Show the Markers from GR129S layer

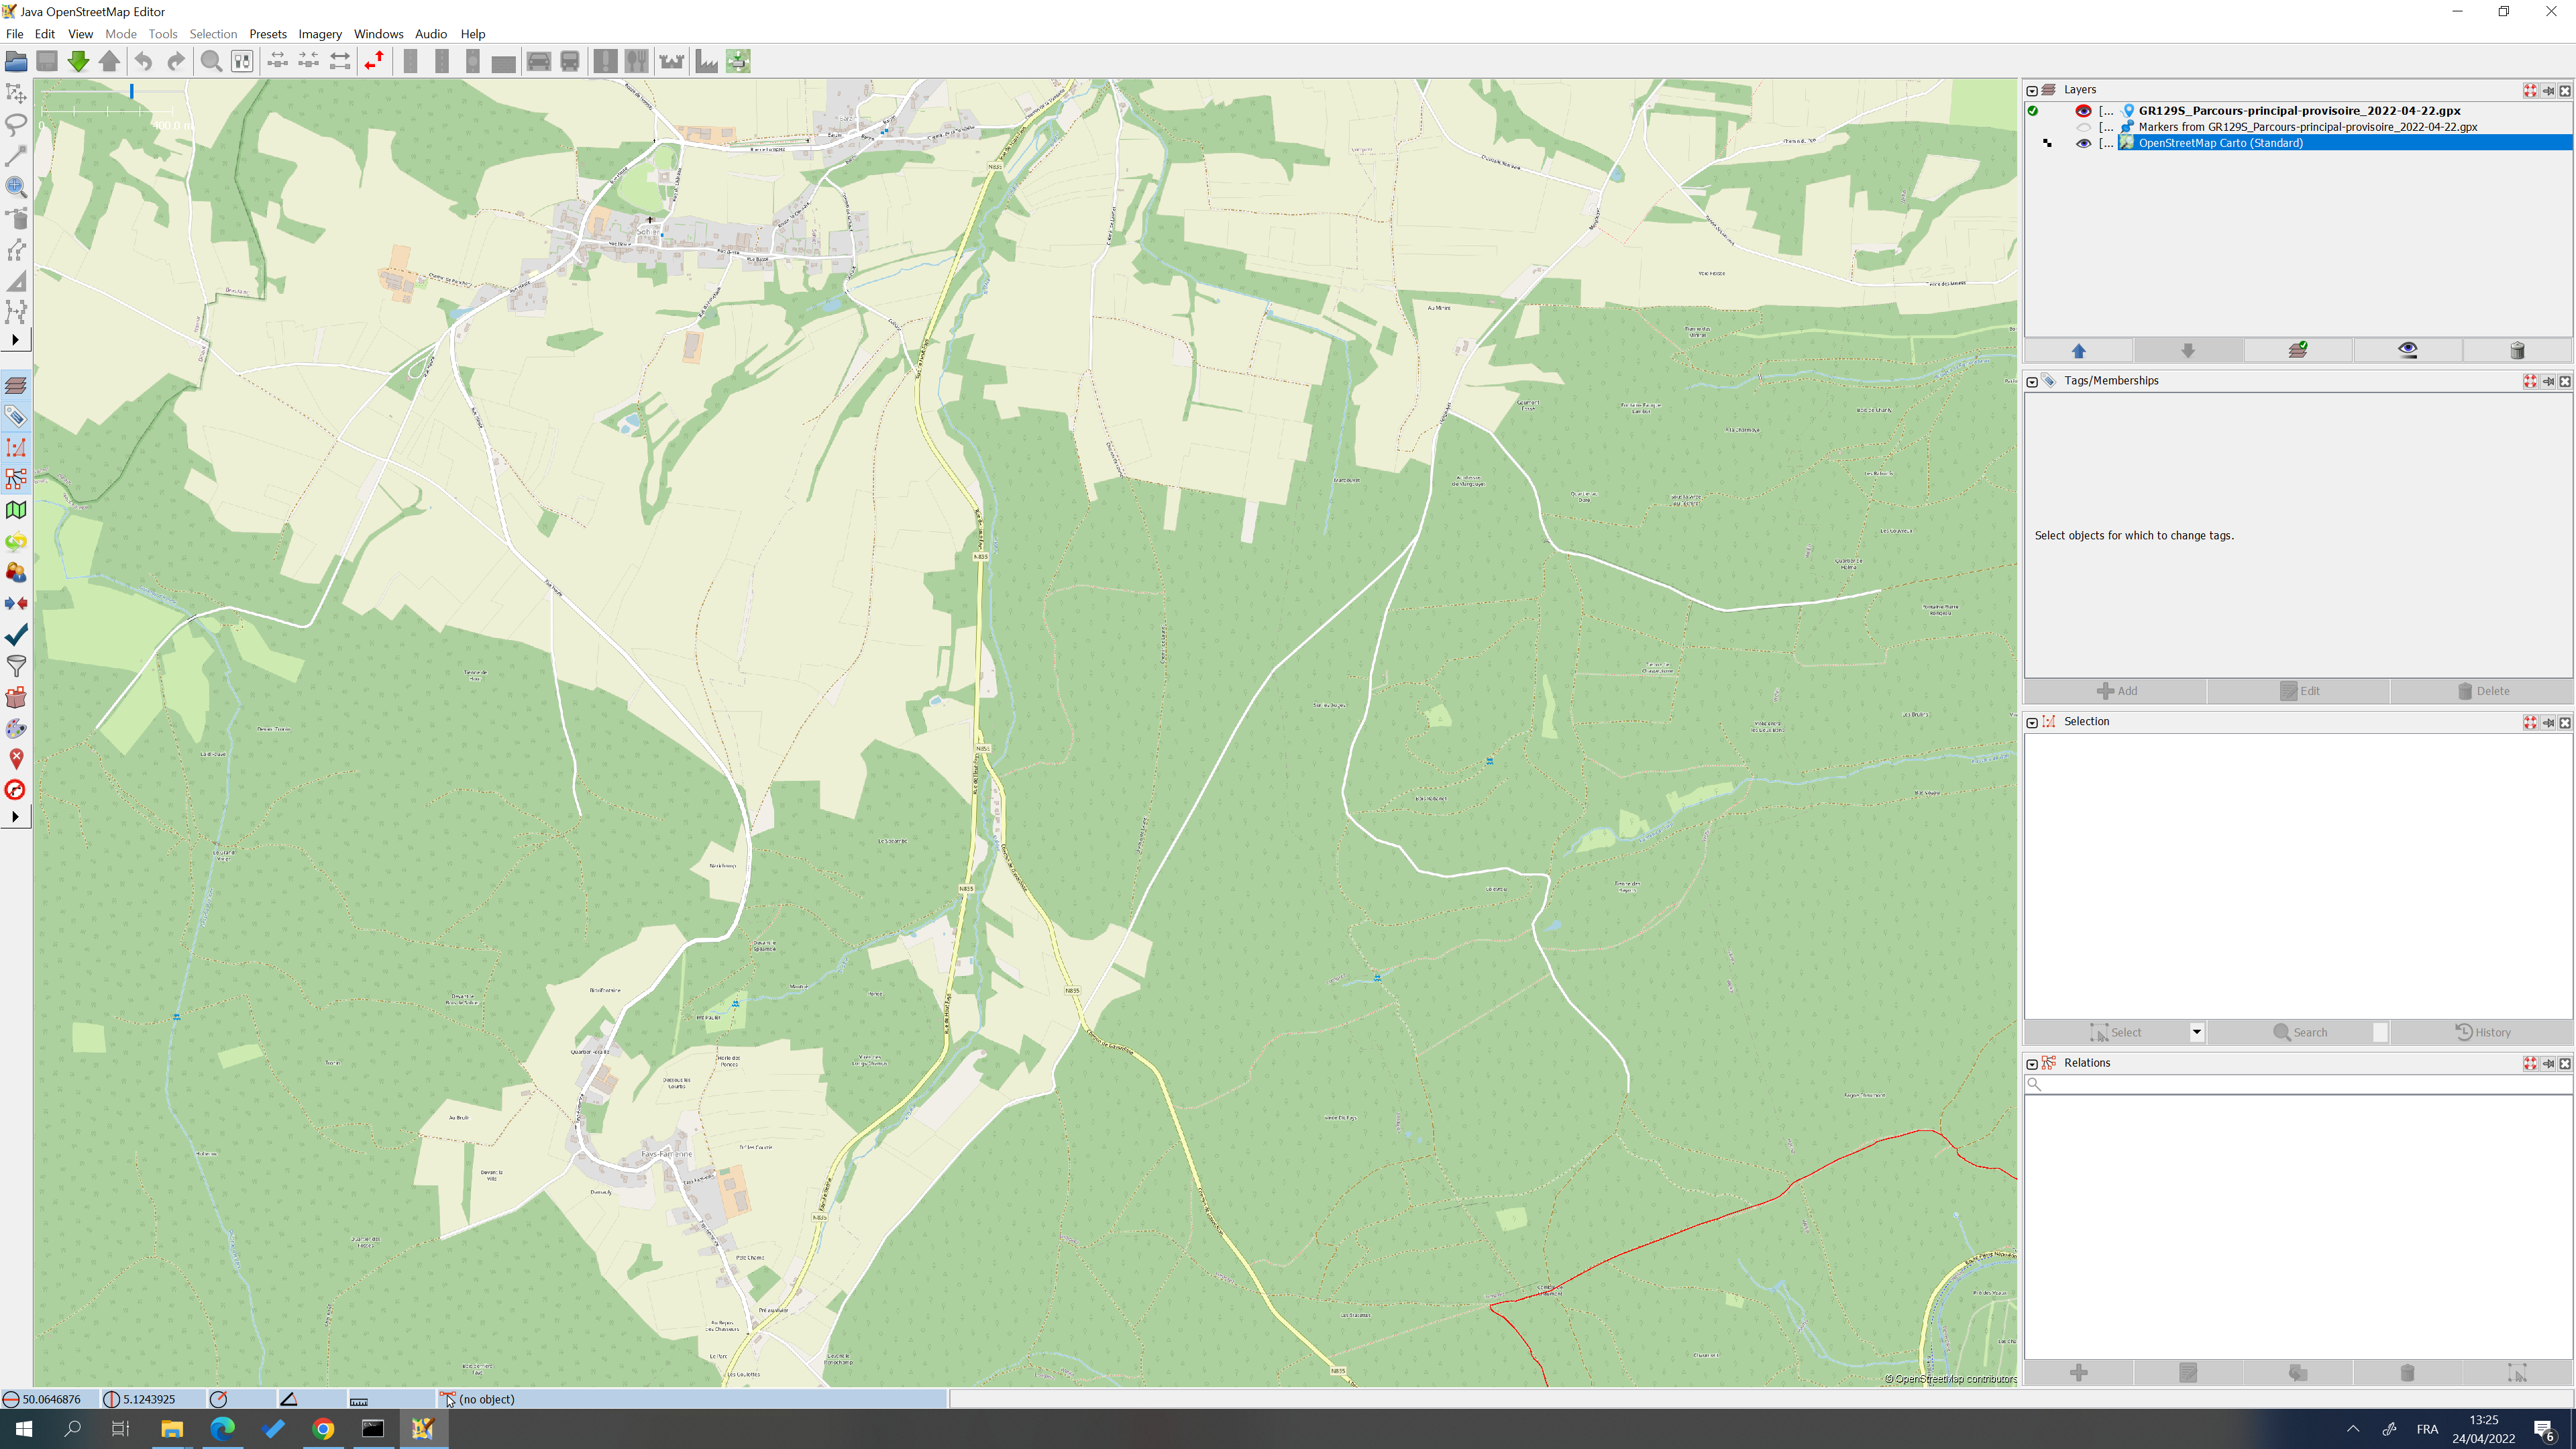click(x=2083, y=127)
